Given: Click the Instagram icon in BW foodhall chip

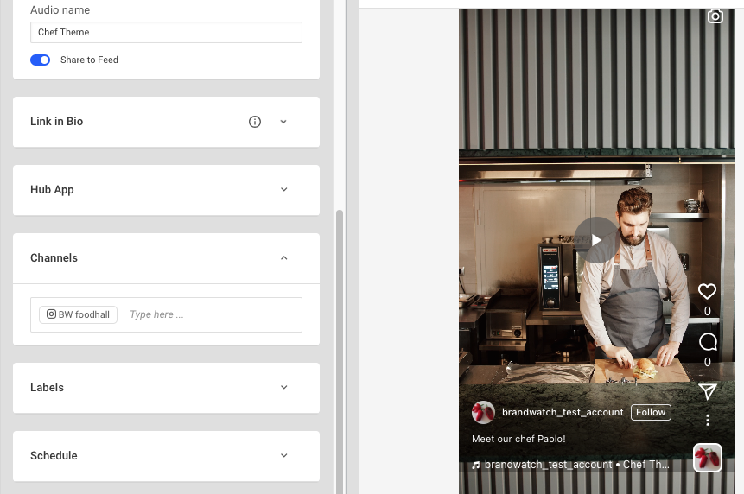Looking at the screenshot, I should (x=51, y=313).
